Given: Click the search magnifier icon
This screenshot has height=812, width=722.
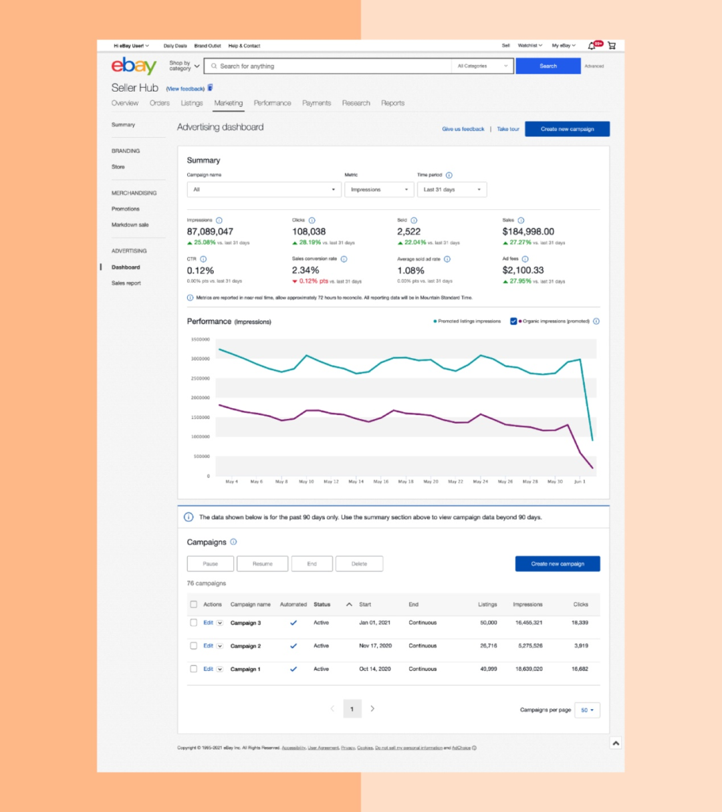Looking at the screenshot, I should click(x=214, y=66).
